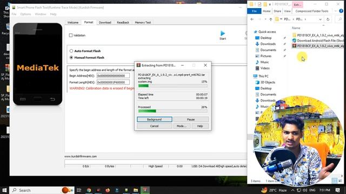Screen dimensions: 346x194
Task: Open the File menu in Flash Tool
Action: click(x=14, y=14)
